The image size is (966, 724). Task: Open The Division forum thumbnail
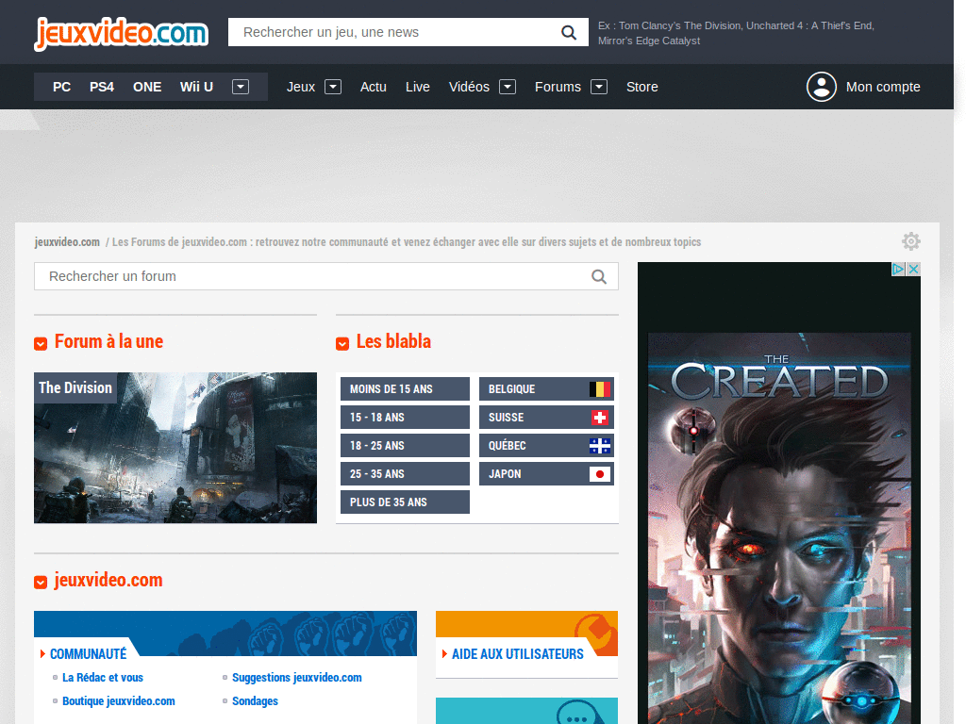175,448
